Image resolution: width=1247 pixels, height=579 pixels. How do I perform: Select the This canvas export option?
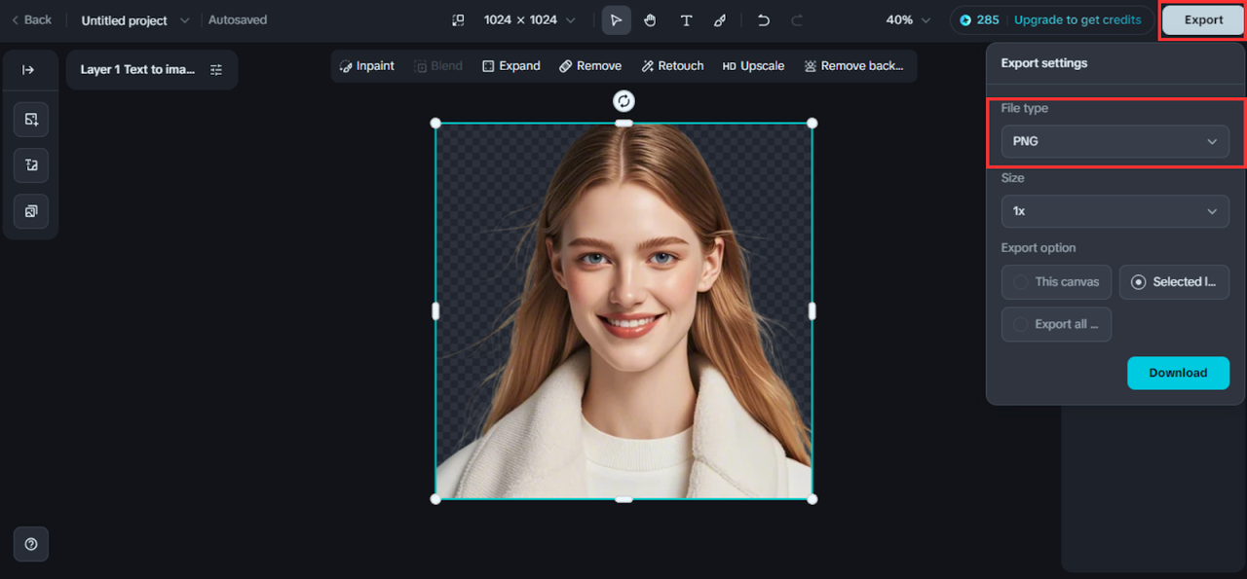click(1056, 282)
